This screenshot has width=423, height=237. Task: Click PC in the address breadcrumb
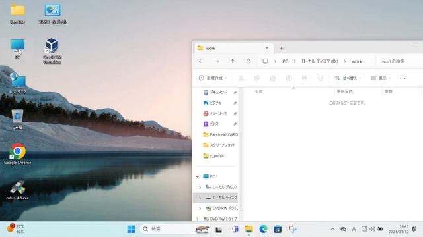pyautogui.click(x=285, y=61)
